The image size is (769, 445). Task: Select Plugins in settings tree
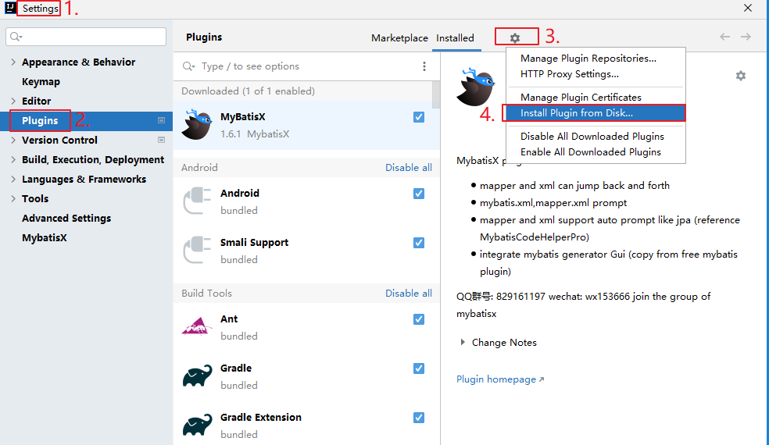(40, 120)
